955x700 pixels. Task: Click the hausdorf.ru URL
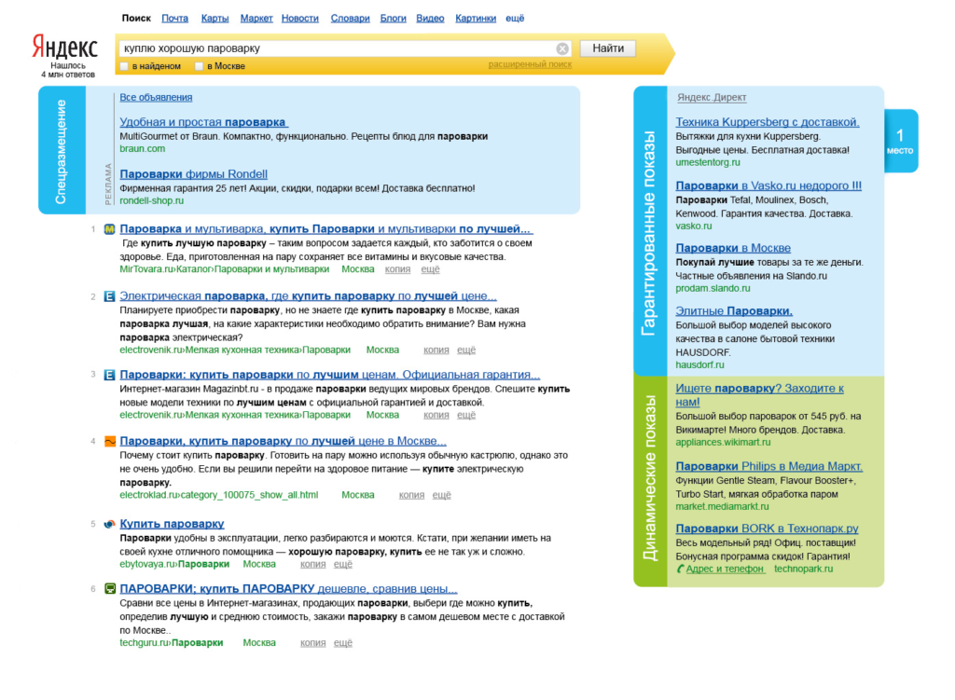699,365
